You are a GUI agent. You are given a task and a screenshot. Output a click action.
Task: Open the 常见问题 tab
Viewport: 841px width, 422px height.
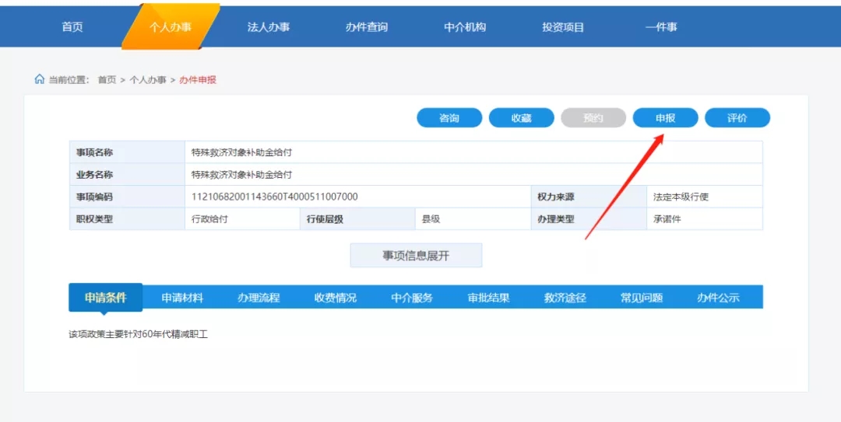coord(642,298)
